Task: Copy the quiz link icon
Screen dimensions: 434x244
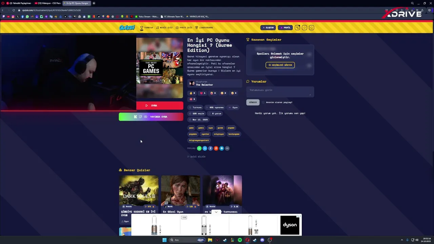Action: pos(227,148)
